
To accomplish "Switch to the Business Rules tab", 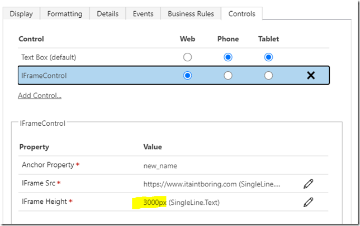I will [x=191, y=14].
